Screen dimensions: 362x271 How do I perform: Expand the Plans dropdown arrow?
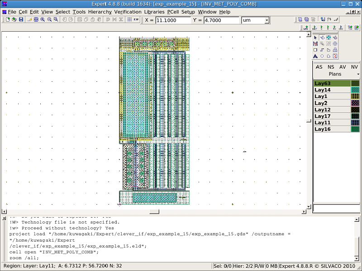click(x=358, y=74)
